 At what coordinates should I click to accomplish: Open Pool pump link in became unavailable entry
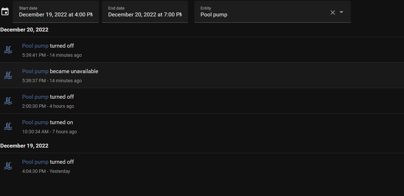click(x=35, y=71)
